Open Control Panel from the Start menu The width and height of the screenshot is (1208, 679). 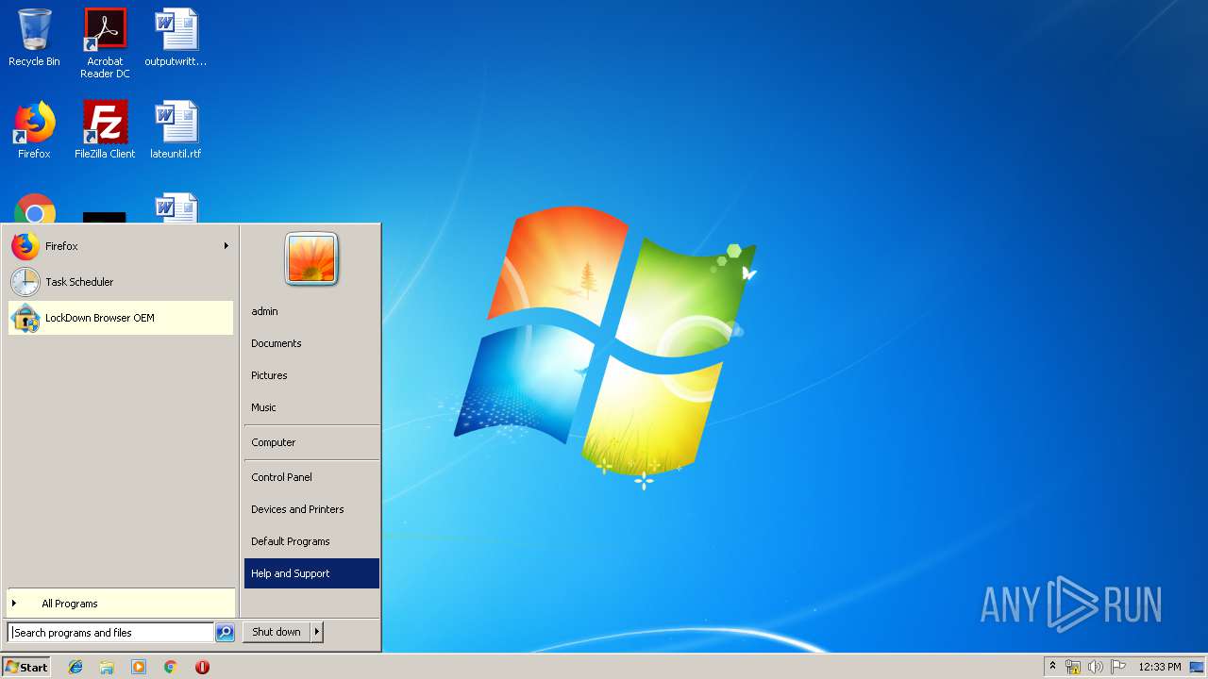311,477
